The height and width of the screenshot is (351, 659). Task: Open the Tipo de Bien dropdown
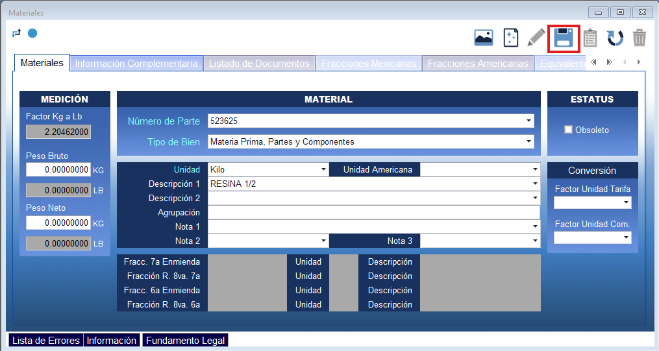[528, 141]
